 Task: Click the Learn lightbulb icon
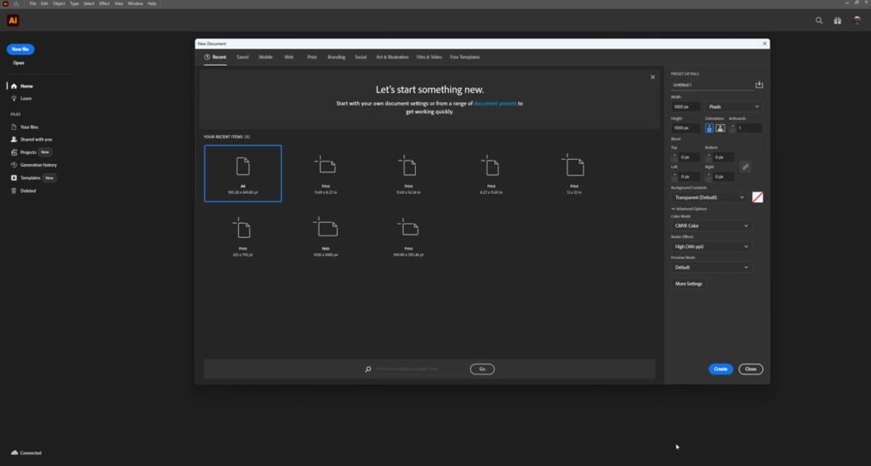(x=14, y=99)
